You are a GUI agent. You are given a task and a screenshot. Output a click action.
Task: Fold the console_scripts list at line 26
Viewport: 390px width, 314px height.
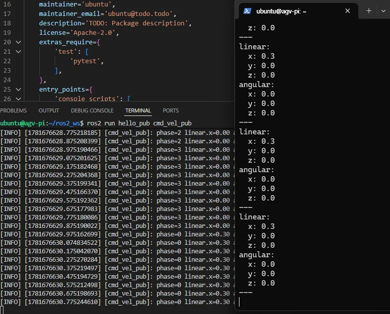(18, 99)
